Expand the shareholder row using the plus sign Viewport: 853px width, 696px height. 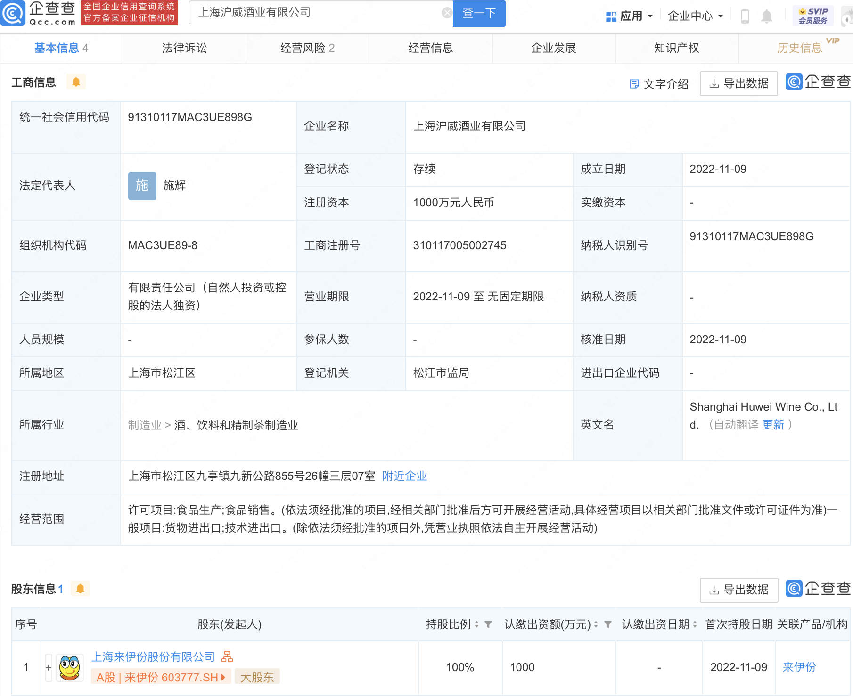(x=48, y=667)
